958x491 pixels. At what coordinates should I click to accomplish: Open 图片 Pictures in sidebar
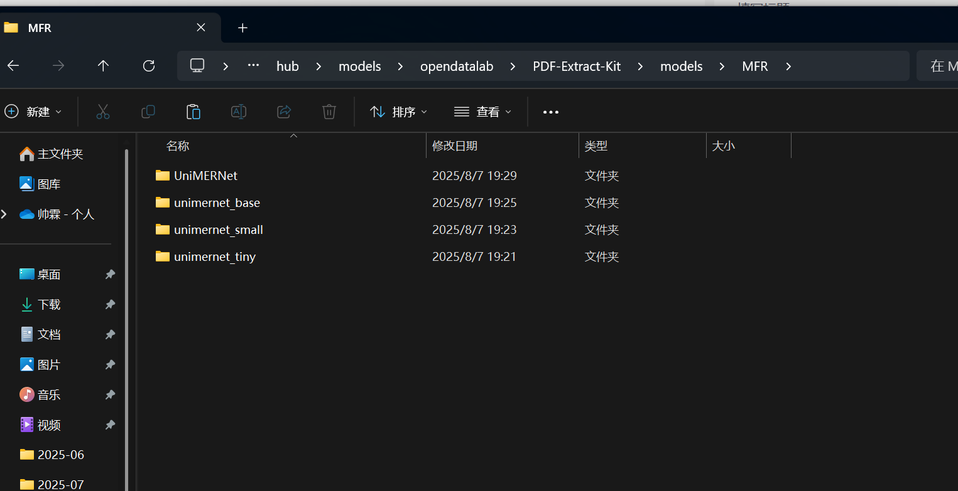pyautogui.click(x=40, y=364)
